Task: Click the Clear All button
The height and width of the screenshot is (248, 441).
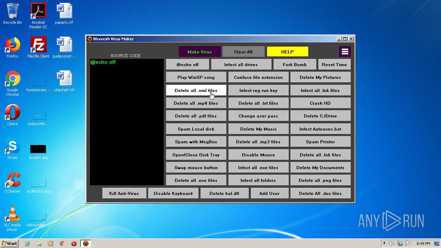Action: (x=243, y=52)
